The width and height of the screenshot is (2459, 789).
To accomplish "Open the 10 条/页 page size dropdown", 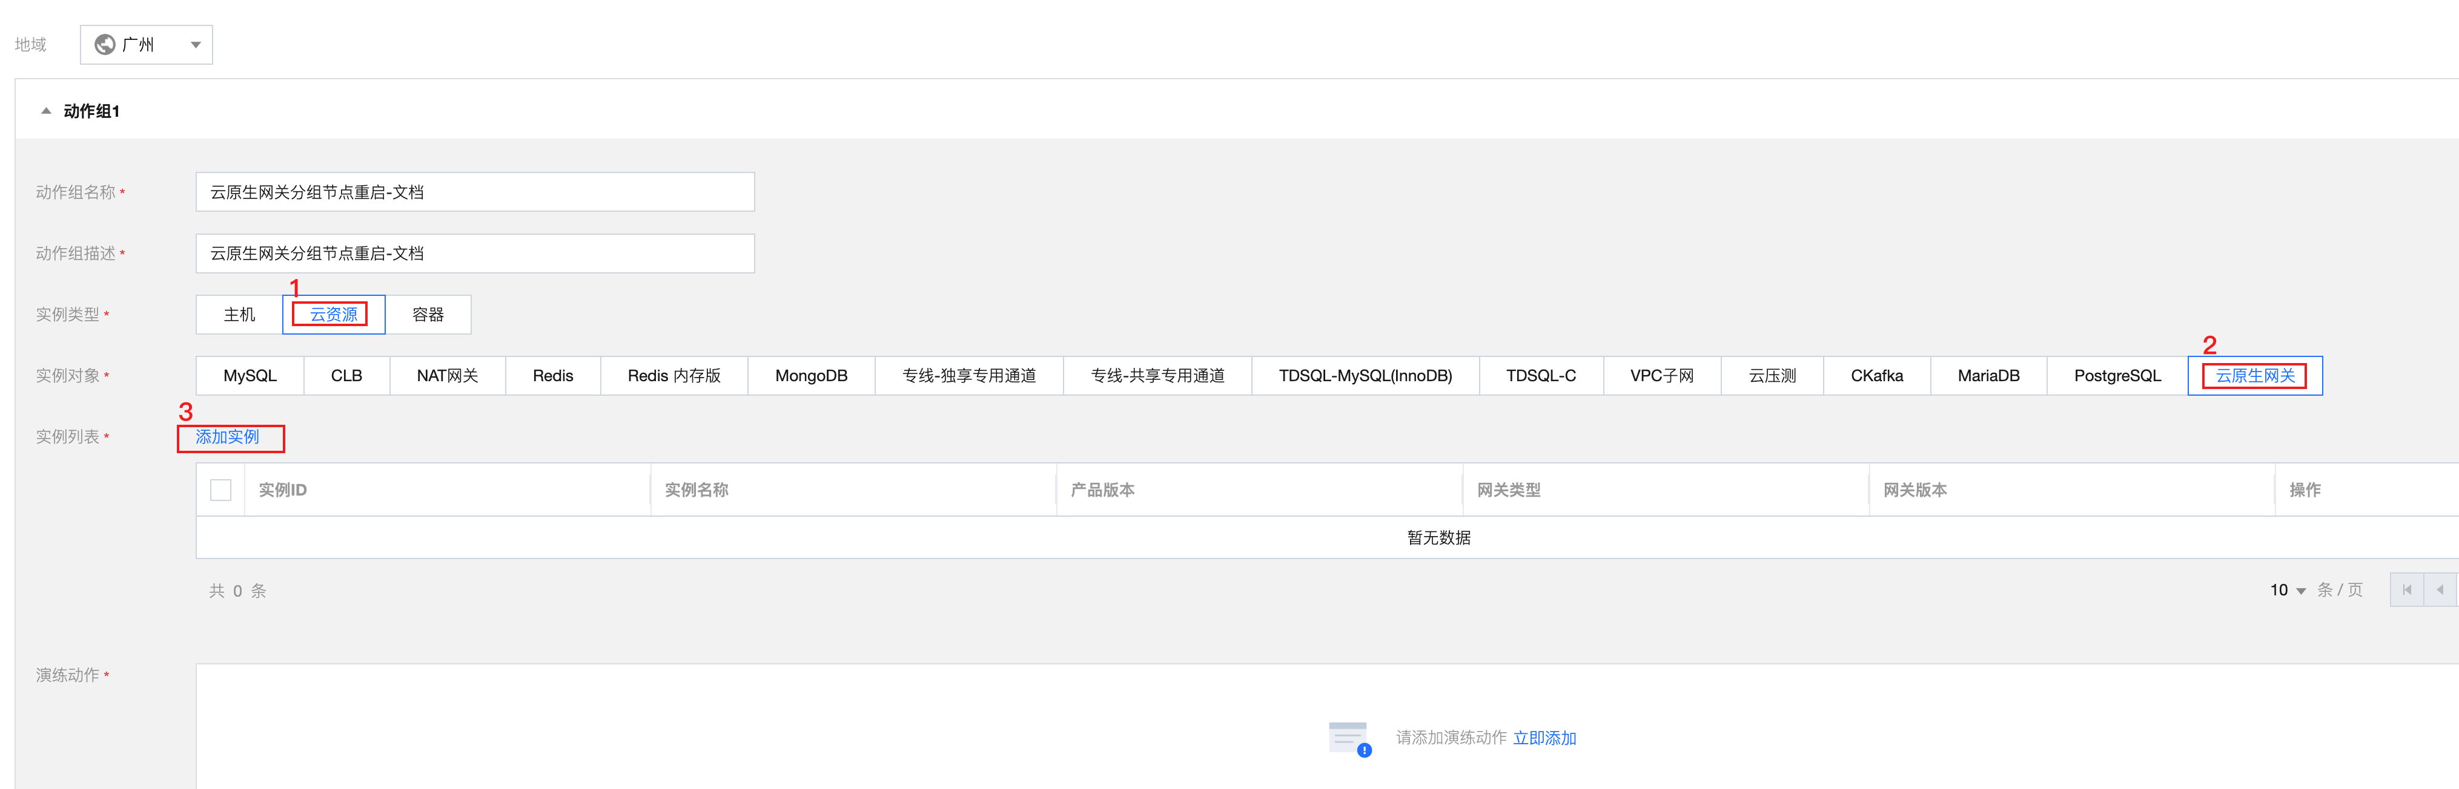I will (x=2288, y=591).
